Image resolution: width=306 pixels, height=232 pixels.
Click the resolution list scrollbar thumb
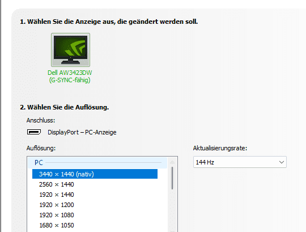172,178
